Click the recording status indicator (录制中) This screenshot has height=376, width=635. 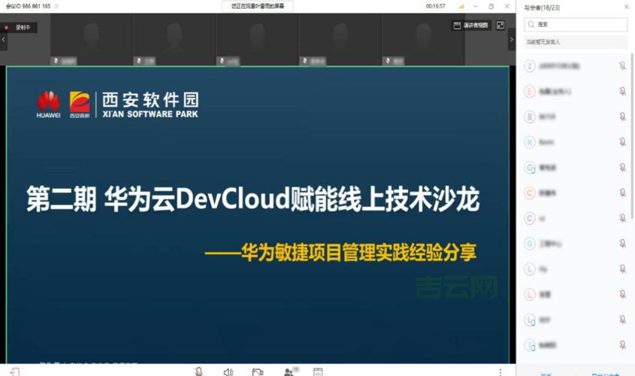click(x=19, y=27)
